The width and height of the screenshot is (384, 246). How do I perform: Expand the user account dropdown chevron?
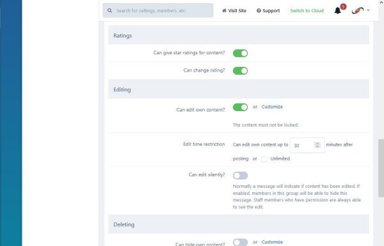(368, 10)
